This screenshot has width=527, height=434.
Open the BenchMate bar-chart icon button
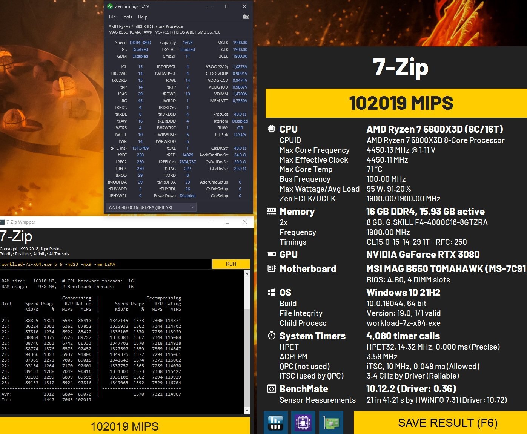click(275, 422)
